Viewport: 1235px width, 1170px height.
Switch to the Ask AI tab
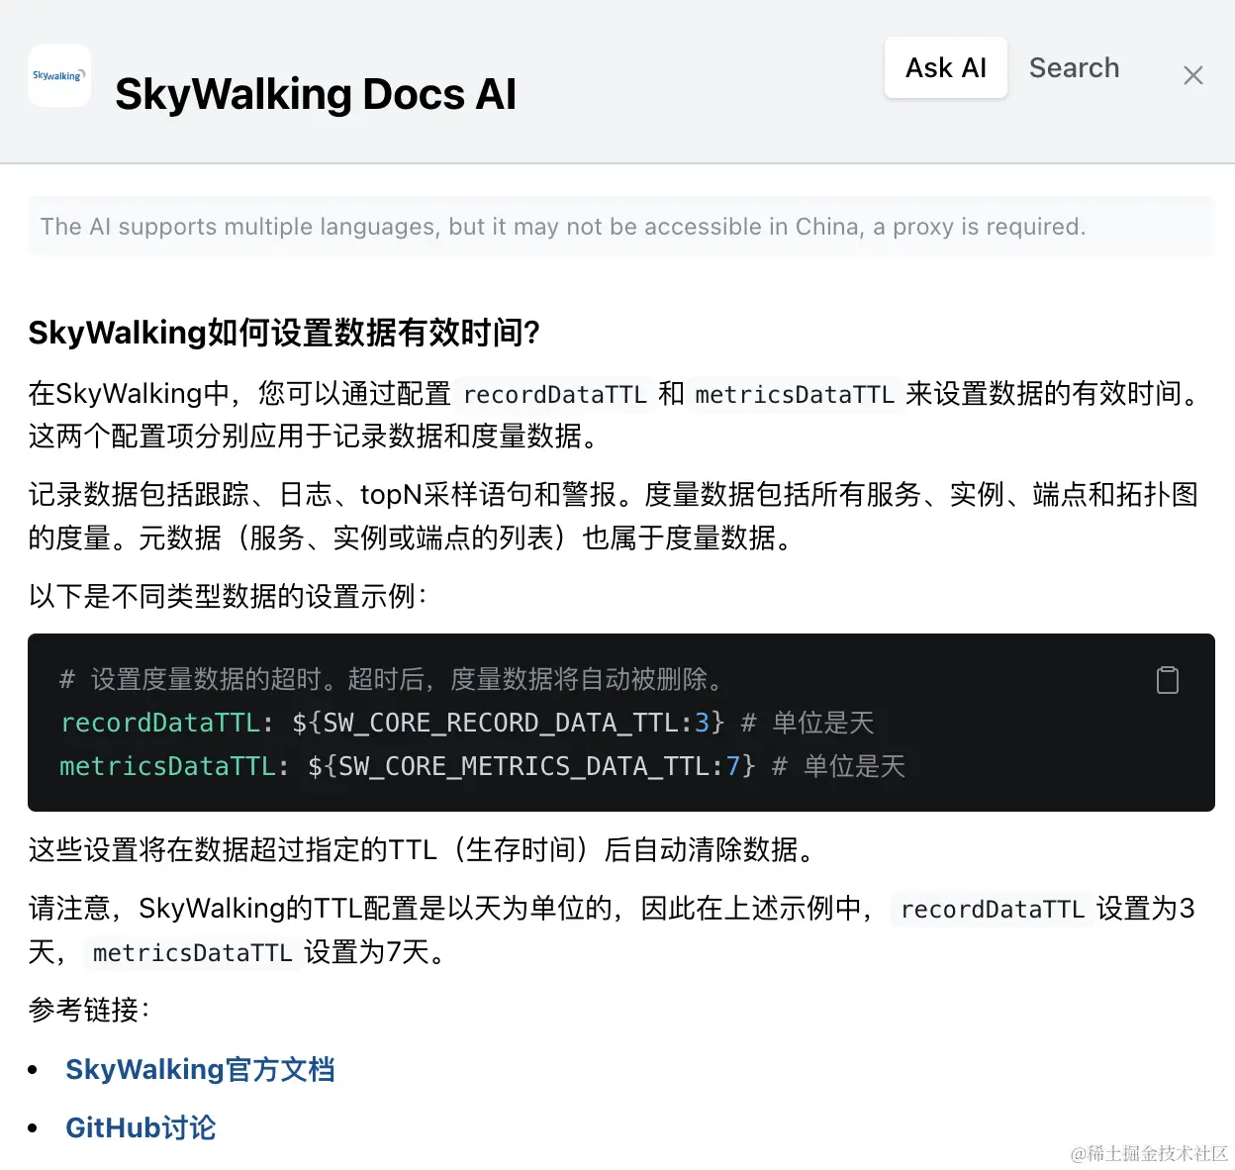pos(945,67)
